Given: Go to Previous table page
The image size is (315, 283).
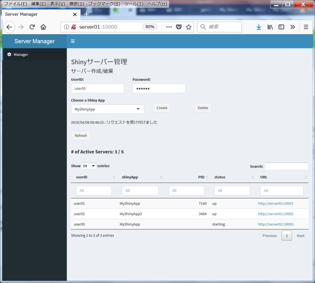Looking at the screenshot, I should coord(270,236).
